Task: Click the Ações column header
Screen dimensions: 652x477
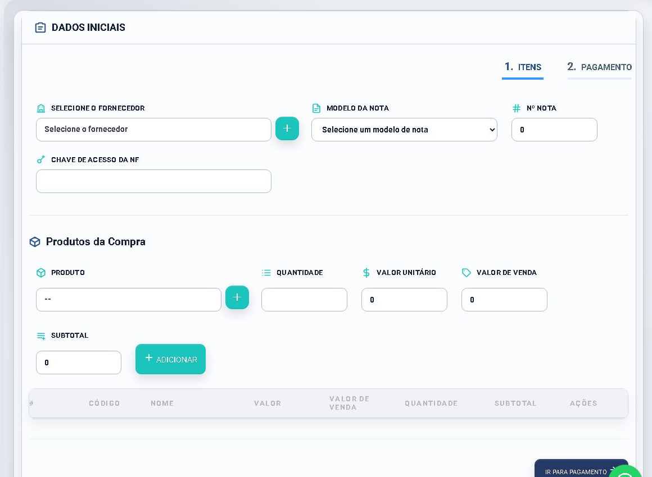Action: click(583, 403)
